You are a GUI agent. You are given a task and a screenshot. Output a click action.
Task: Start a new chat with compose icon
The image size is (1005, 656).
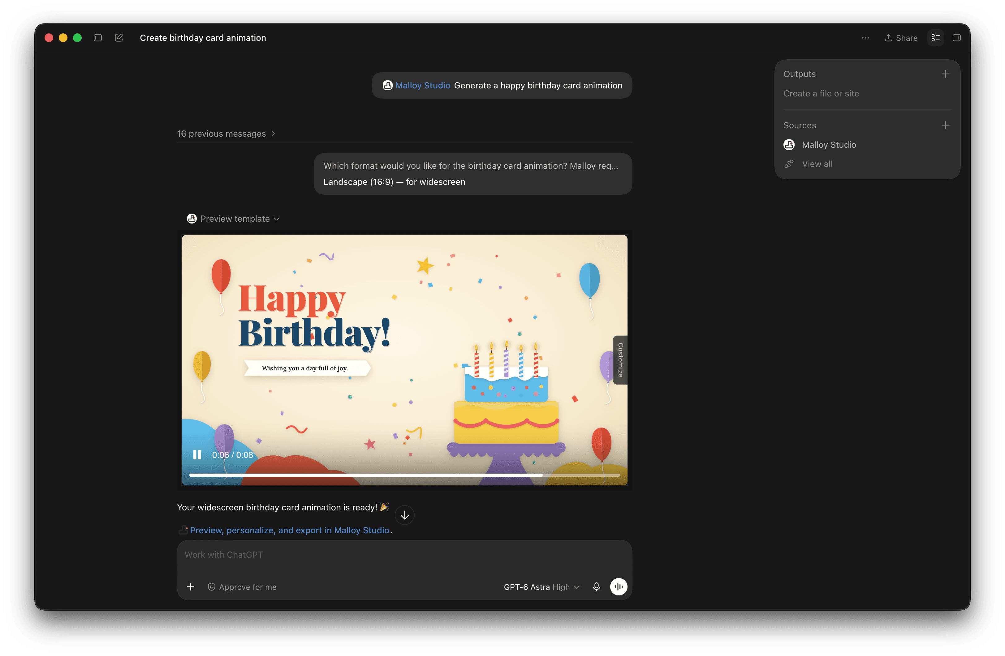click(x=119, y=37)
